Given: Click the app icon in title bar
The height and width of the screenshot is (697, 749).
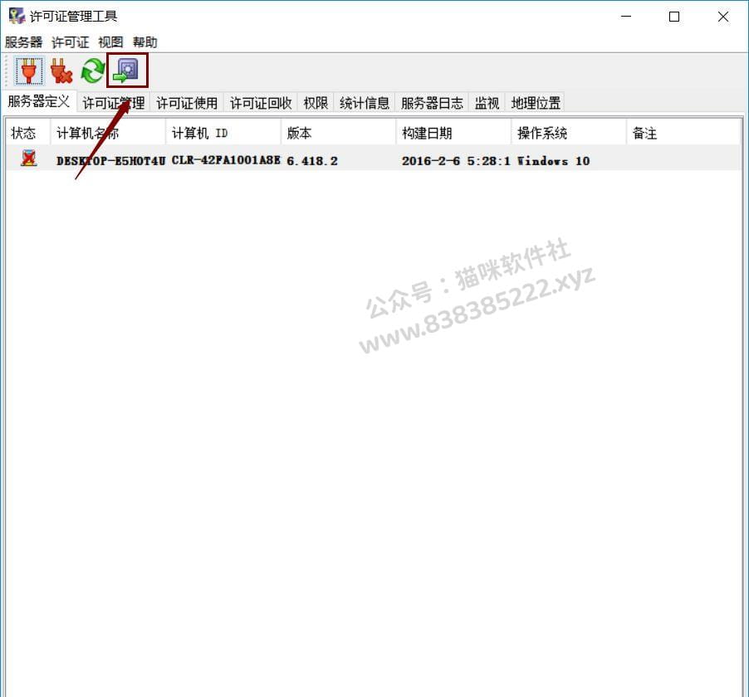Looking at the screenshot, I should point(17,16).
